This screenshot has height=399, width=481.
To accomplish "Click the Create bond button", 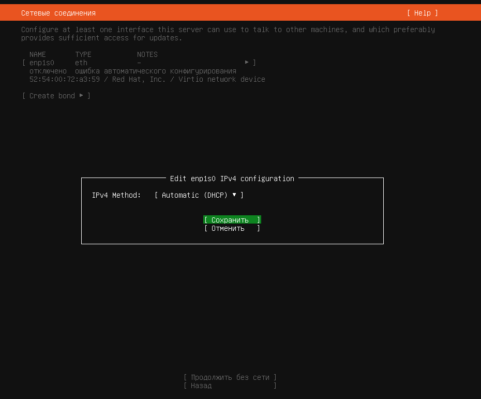I will [56, 96].
